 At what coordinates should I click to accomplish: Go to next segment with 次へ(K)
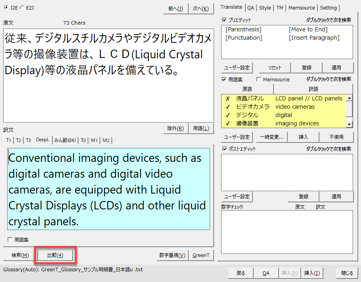[x=200, y=9]
